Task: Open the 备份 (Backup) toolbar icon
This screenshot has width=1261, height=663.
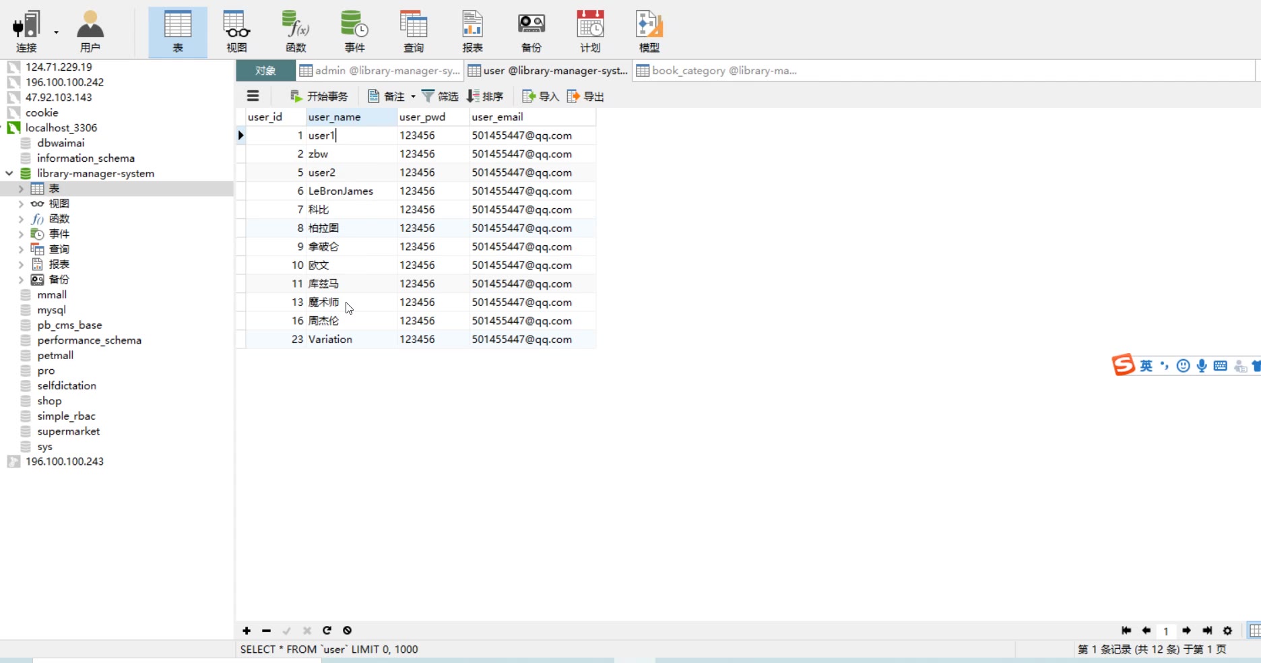Action: pos(531,31)
